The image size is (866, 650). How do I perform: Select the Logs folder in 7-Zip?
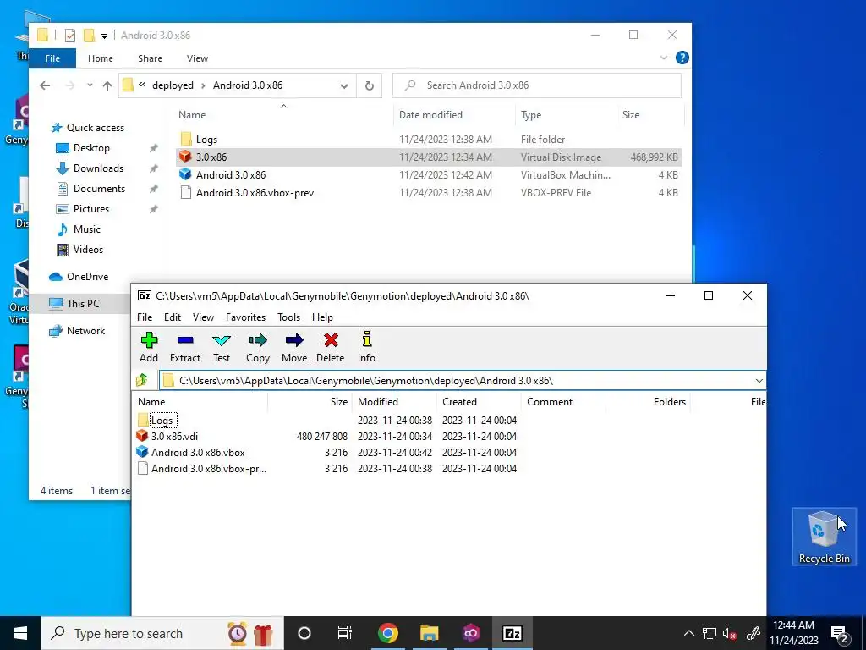[x=162, y=420]
